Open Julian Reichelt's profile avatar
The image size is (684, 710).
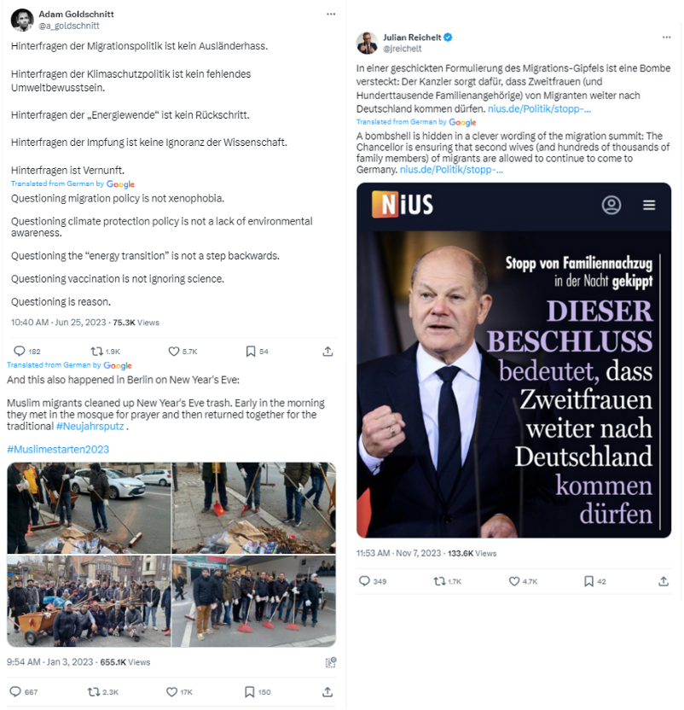coord(367,43)
